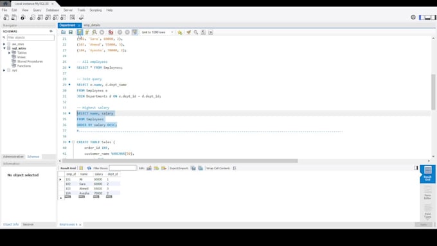Show more result views via chevron below Field Types
This screenshot has width=437, height=246.
tap(427, 220)
